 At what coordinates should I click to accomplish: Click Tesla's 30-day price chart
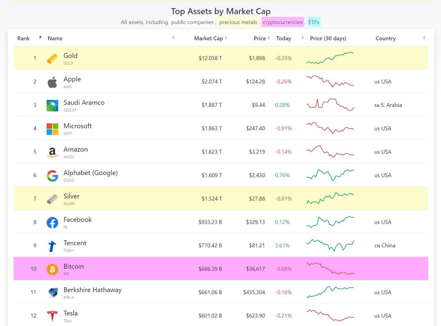coord(330,315)
